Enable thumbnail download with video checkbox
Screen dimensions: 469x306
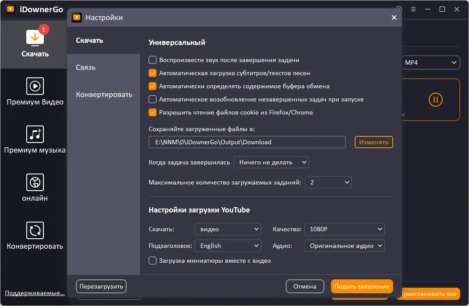pos(153,261)
